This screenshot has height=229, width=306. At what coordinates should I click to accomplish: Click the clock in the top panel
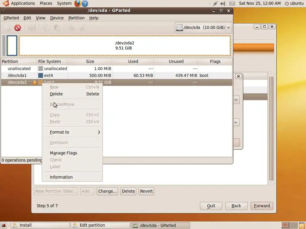click(x=260, y=3)
